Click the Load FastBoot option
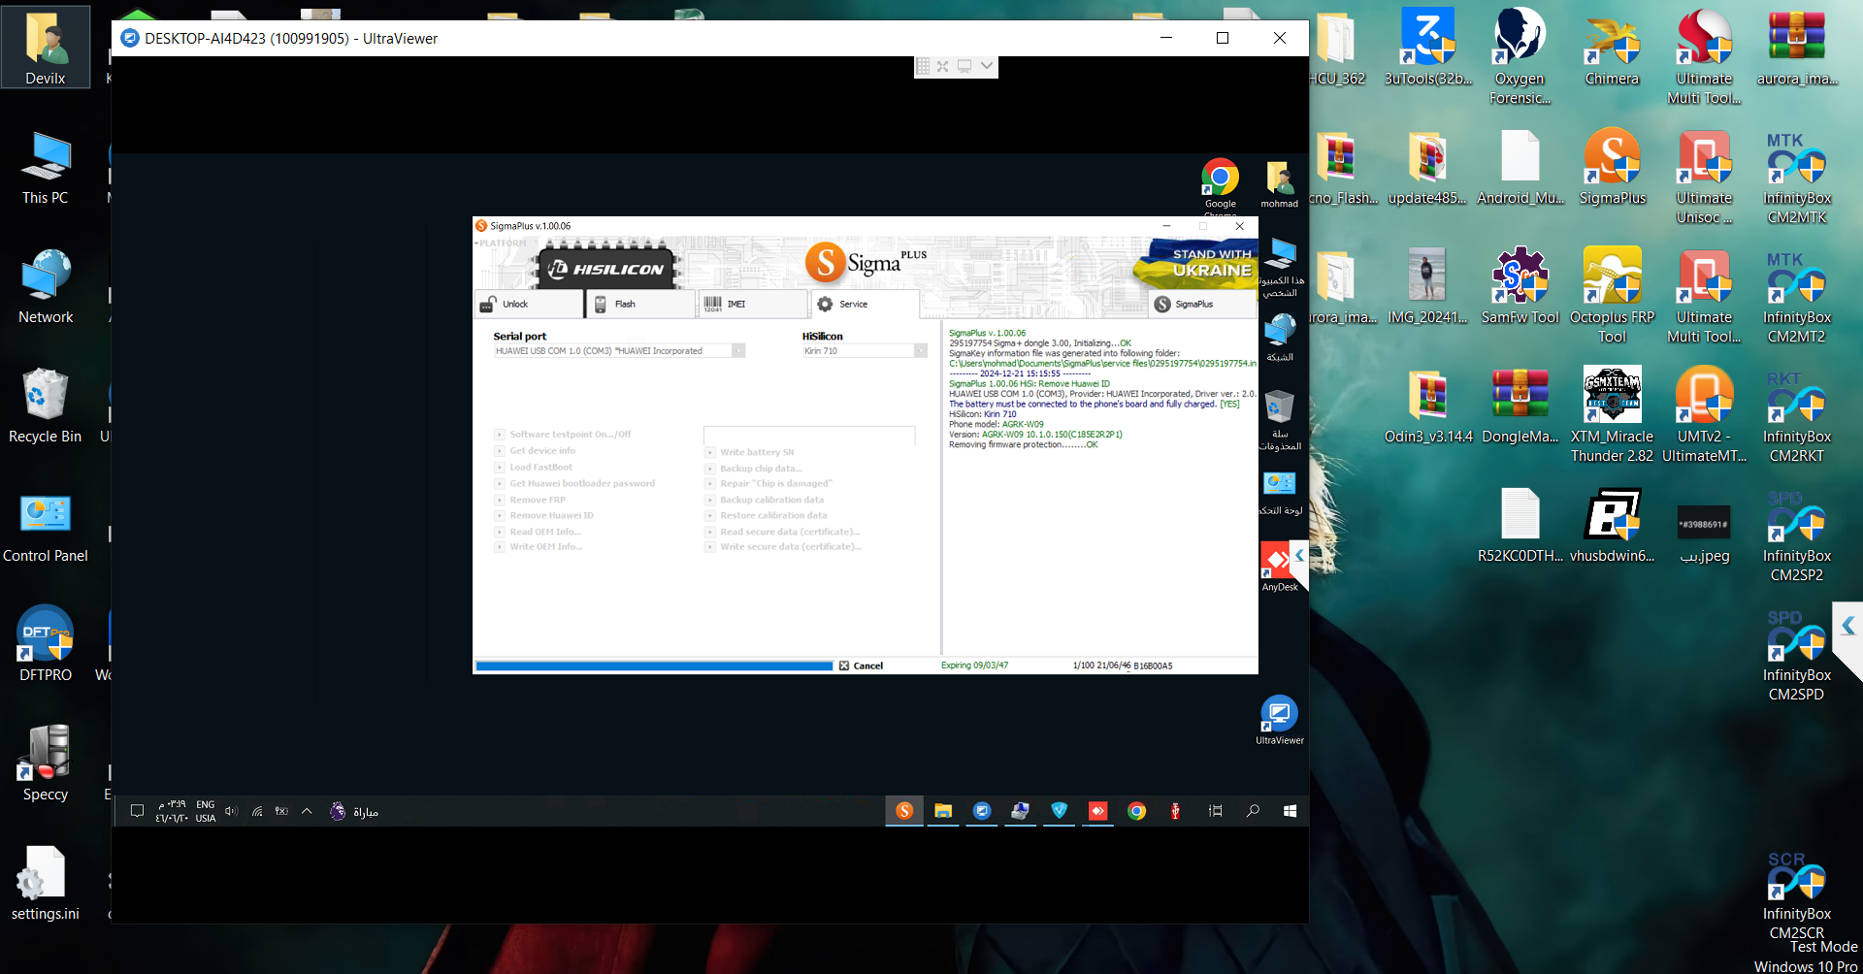 tap(540, 468)
